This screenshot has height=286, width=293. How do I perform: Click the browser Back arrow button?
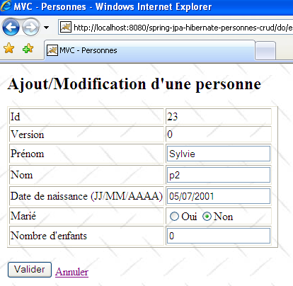click(11, 28)
